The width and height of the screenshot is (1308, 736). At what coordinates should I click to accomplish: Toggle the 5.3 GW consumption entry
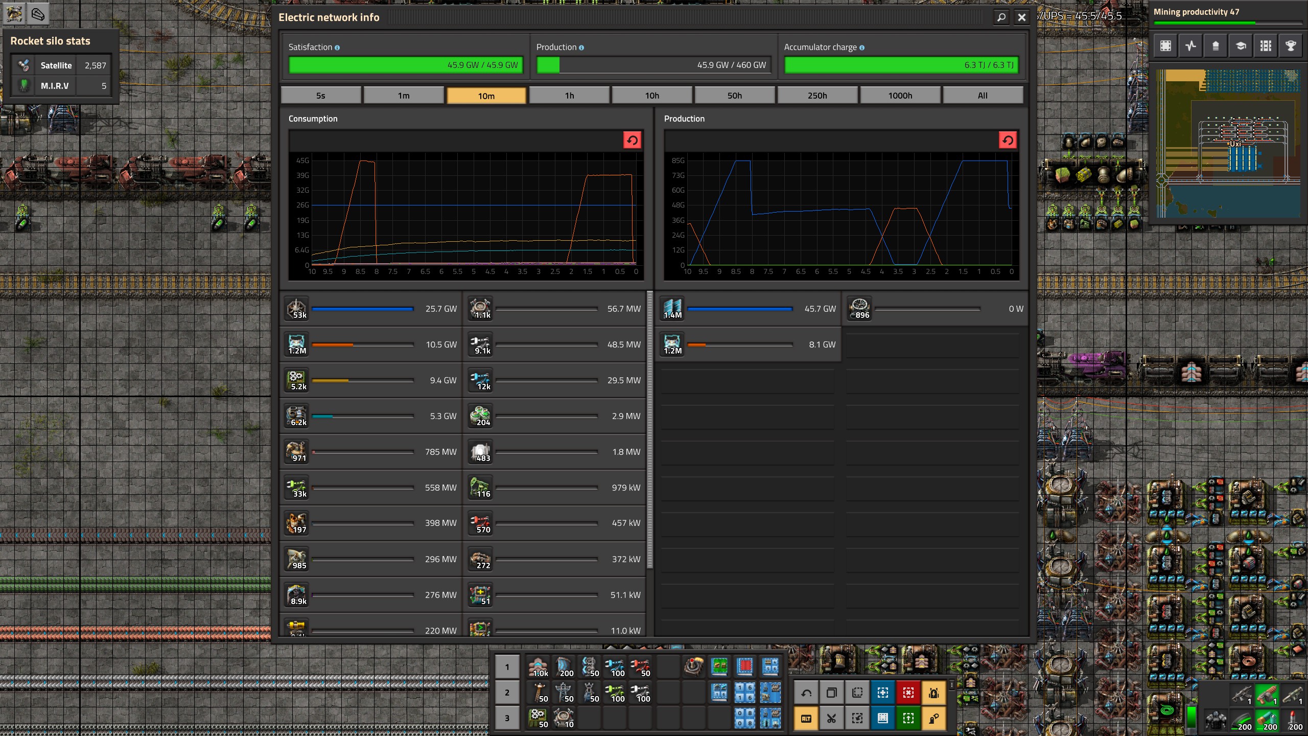(x=371, y=416)
